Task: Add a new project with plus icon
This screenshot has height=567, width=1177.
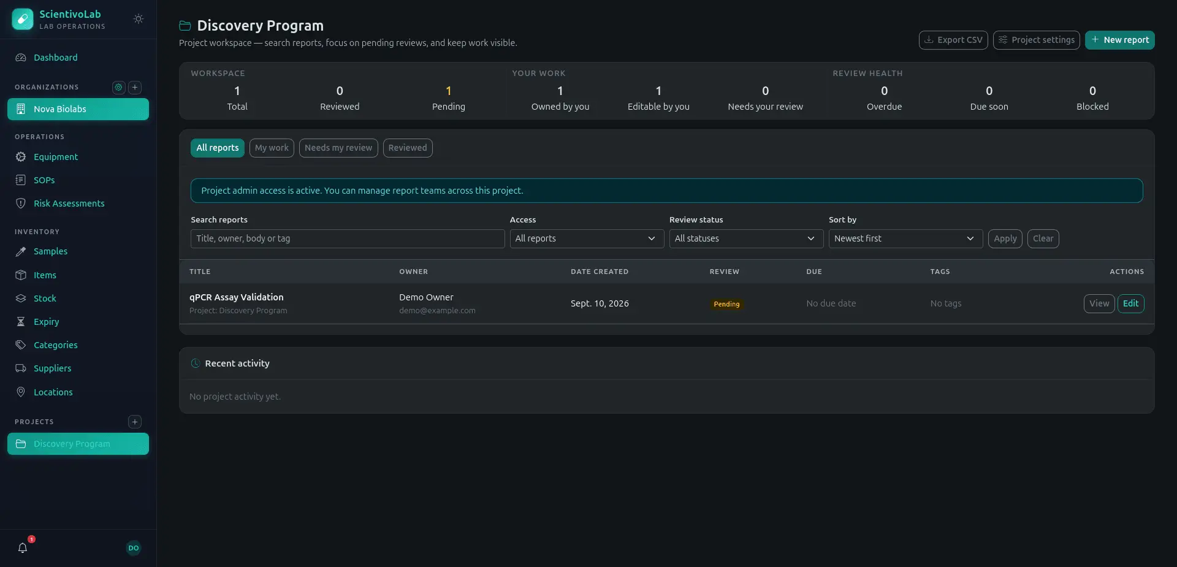Action: point(135,422)
